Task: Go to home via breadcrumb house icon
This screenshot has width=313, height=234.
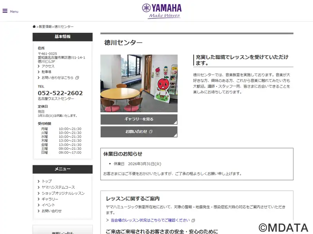Action: coord(34,27)
